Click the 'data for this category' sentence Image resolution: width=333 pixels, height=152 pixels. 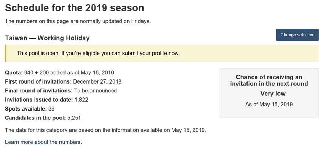(105, 130)
